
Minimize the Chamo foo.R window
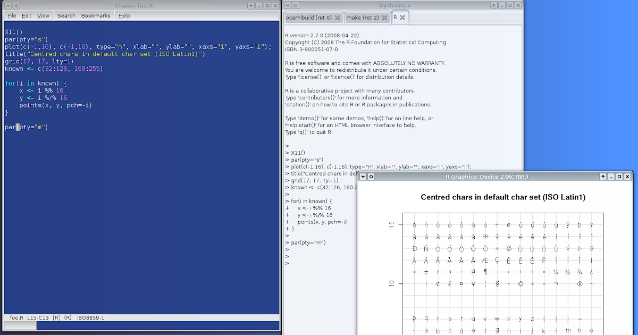click(x=258, y=5)
